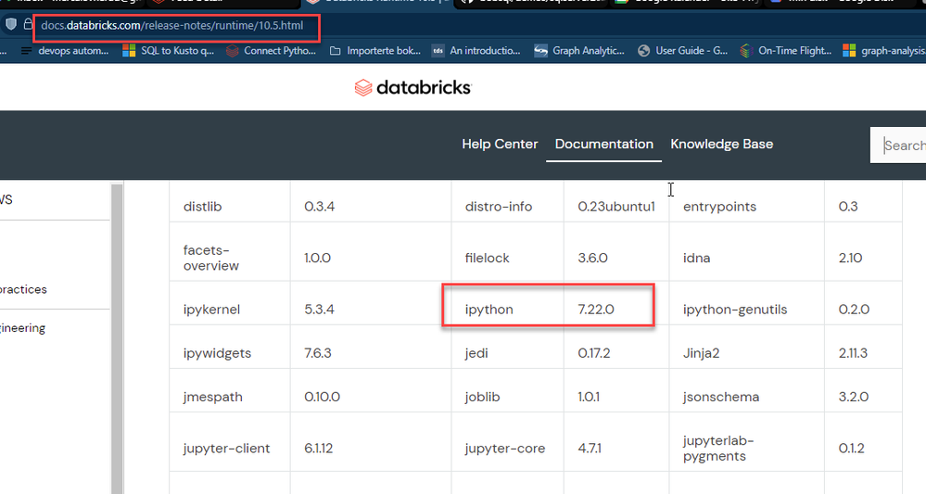Open the User Guide bookmark
Screen dimensions: 926x494
tap(682, 51)
